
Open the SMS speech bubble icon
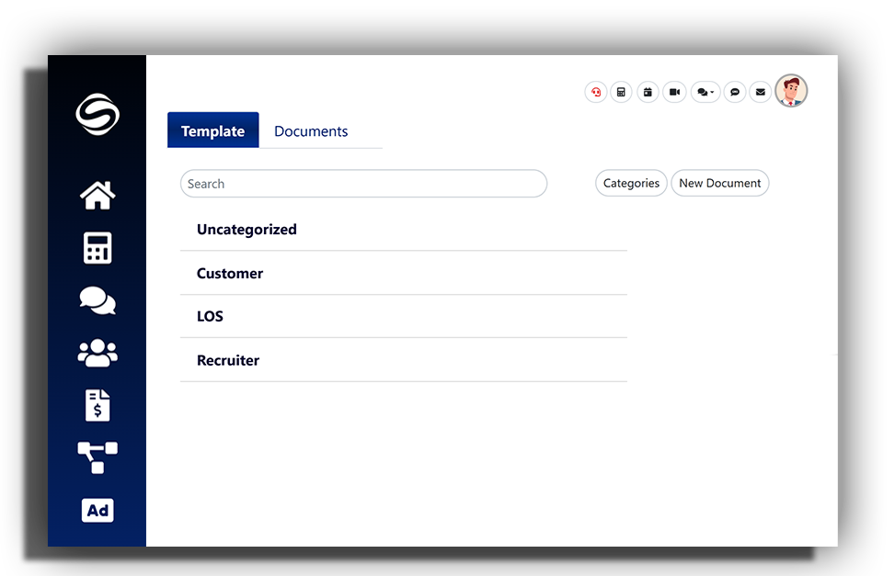(x=735, y=92)
